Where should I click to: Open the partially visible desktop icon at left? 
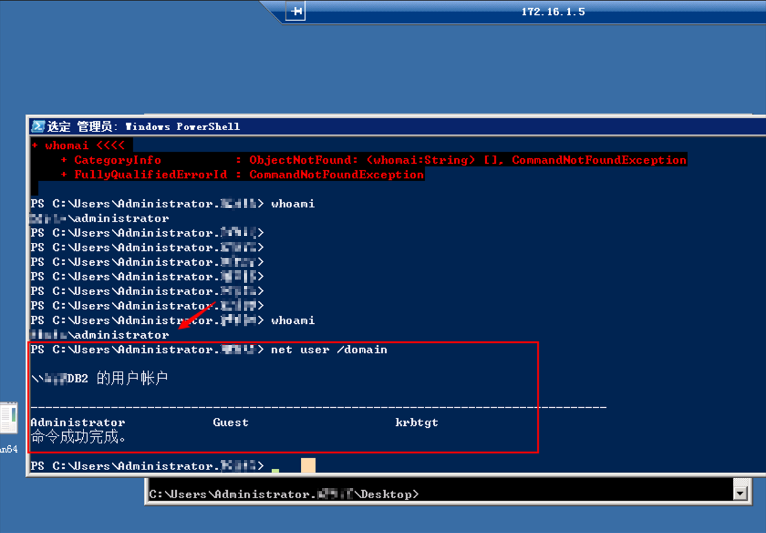point(9,418)
